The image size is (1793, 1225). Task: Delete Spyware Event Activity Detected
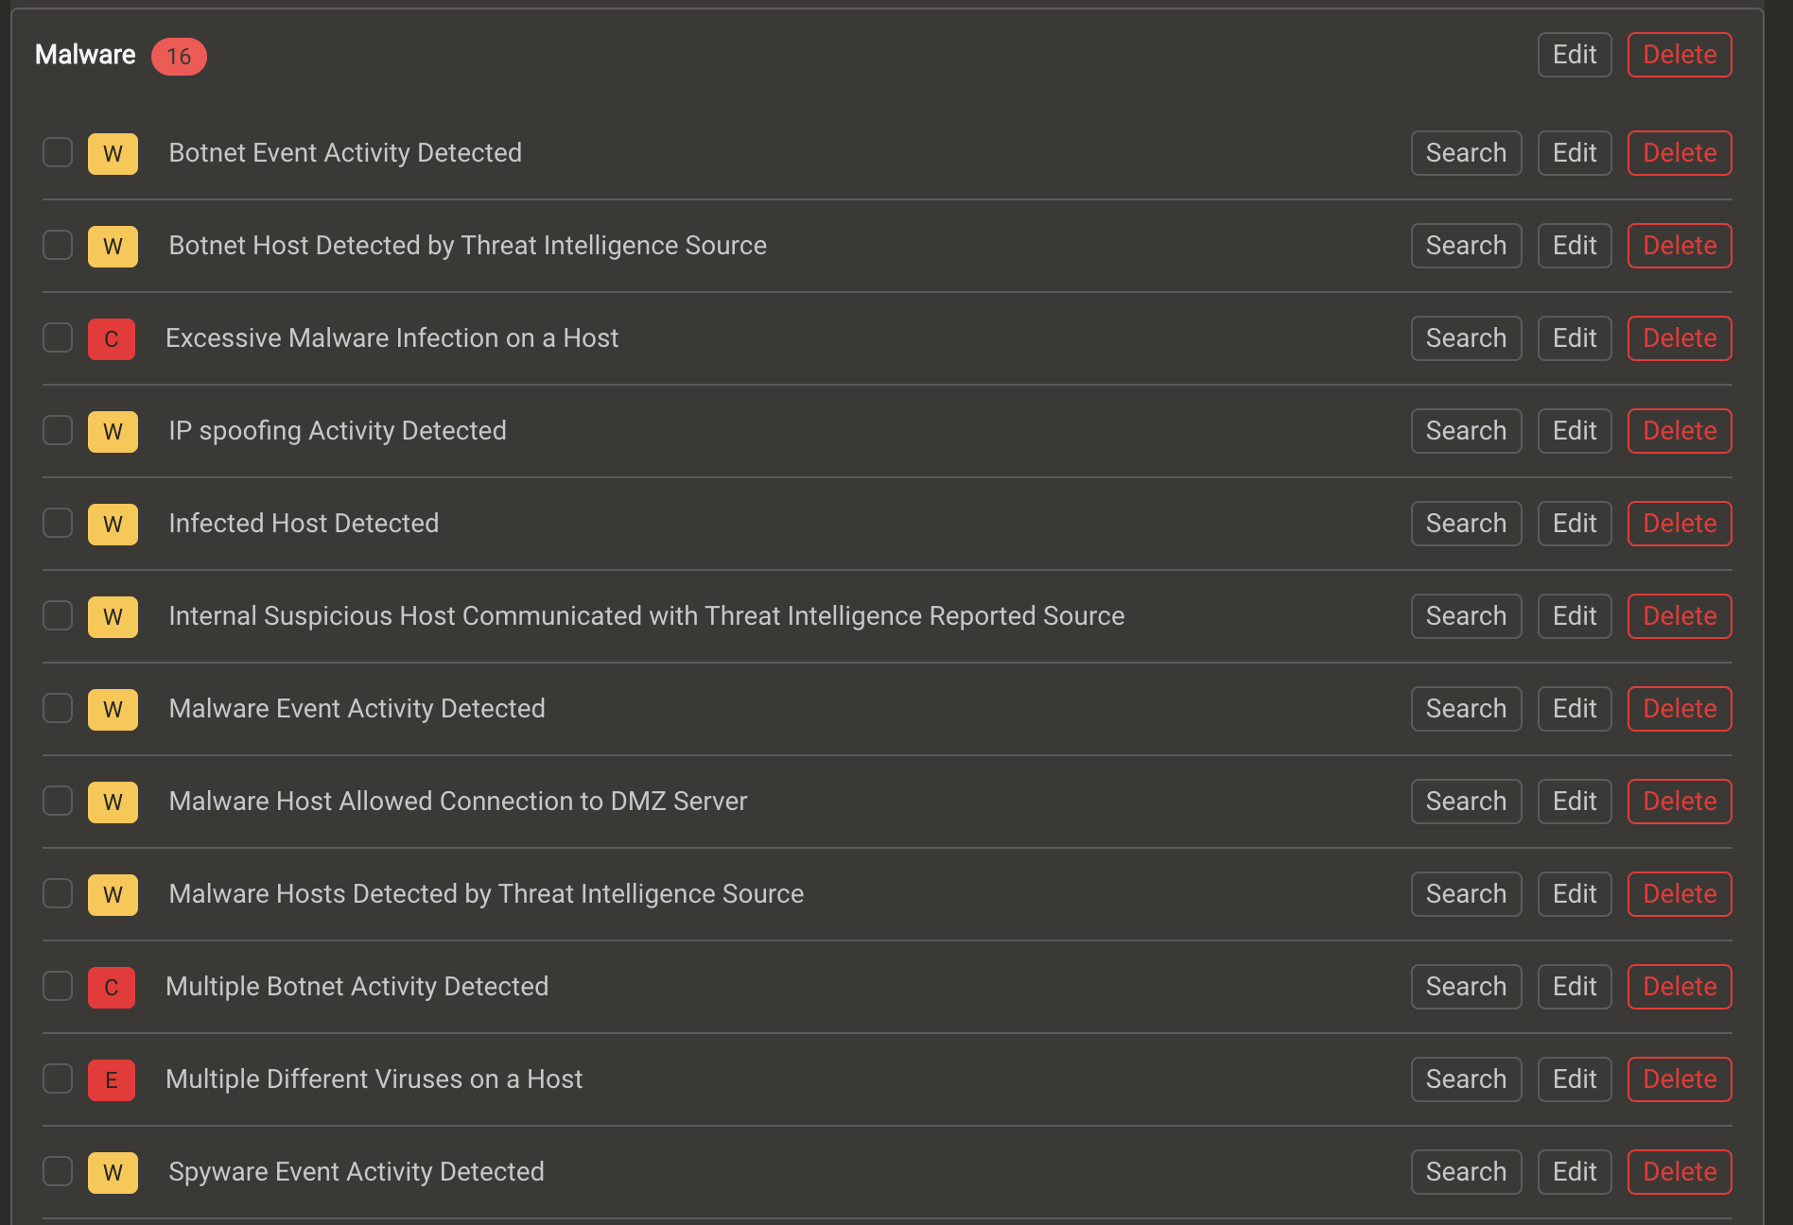point(1680,1172)
